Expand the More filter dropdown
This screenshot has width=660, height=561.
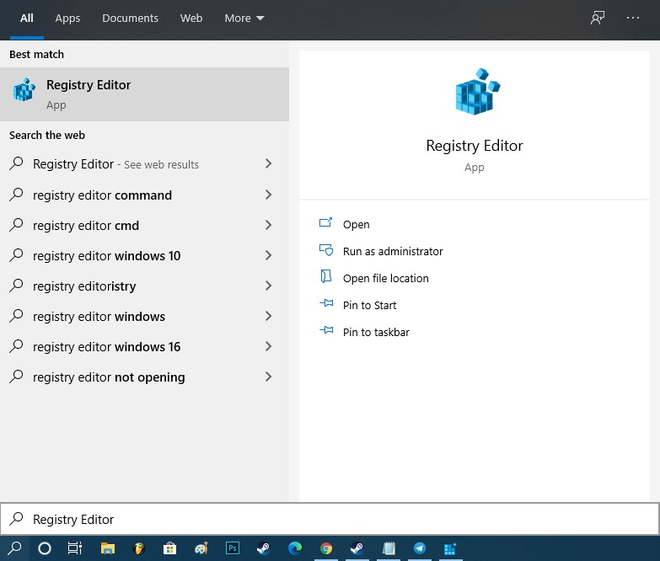244,18
